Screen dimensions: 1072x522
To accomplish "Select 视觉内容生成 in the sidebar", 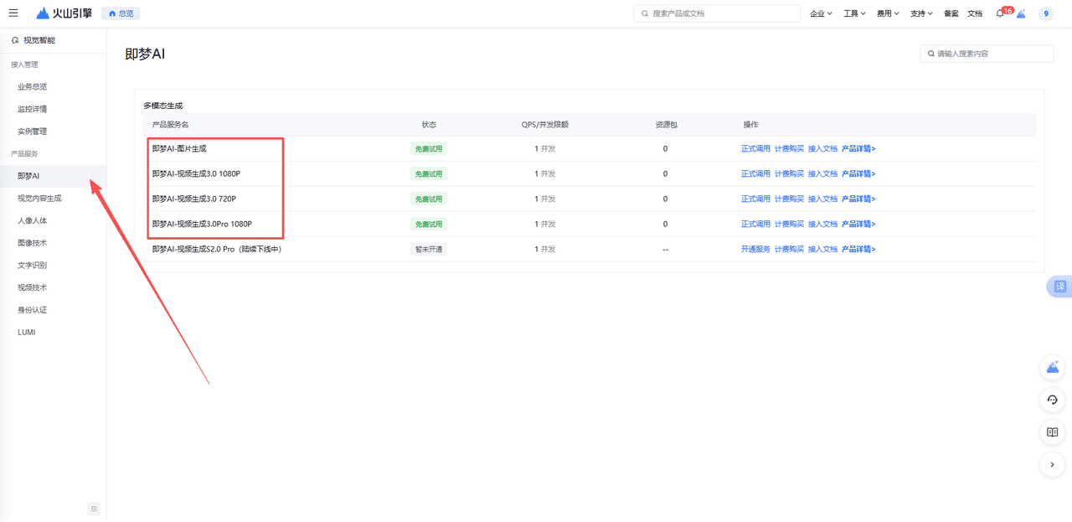I will (39, 199).
